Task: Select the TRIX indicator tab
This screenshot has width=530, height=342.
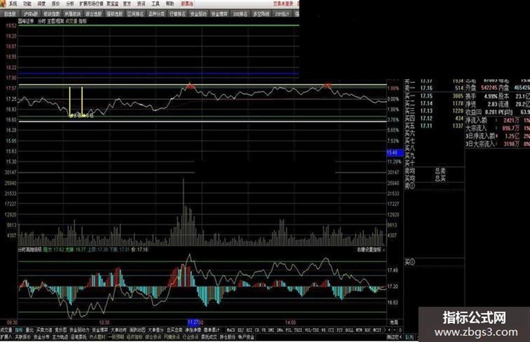Action: pyautogui.click(x=298, y=330)
